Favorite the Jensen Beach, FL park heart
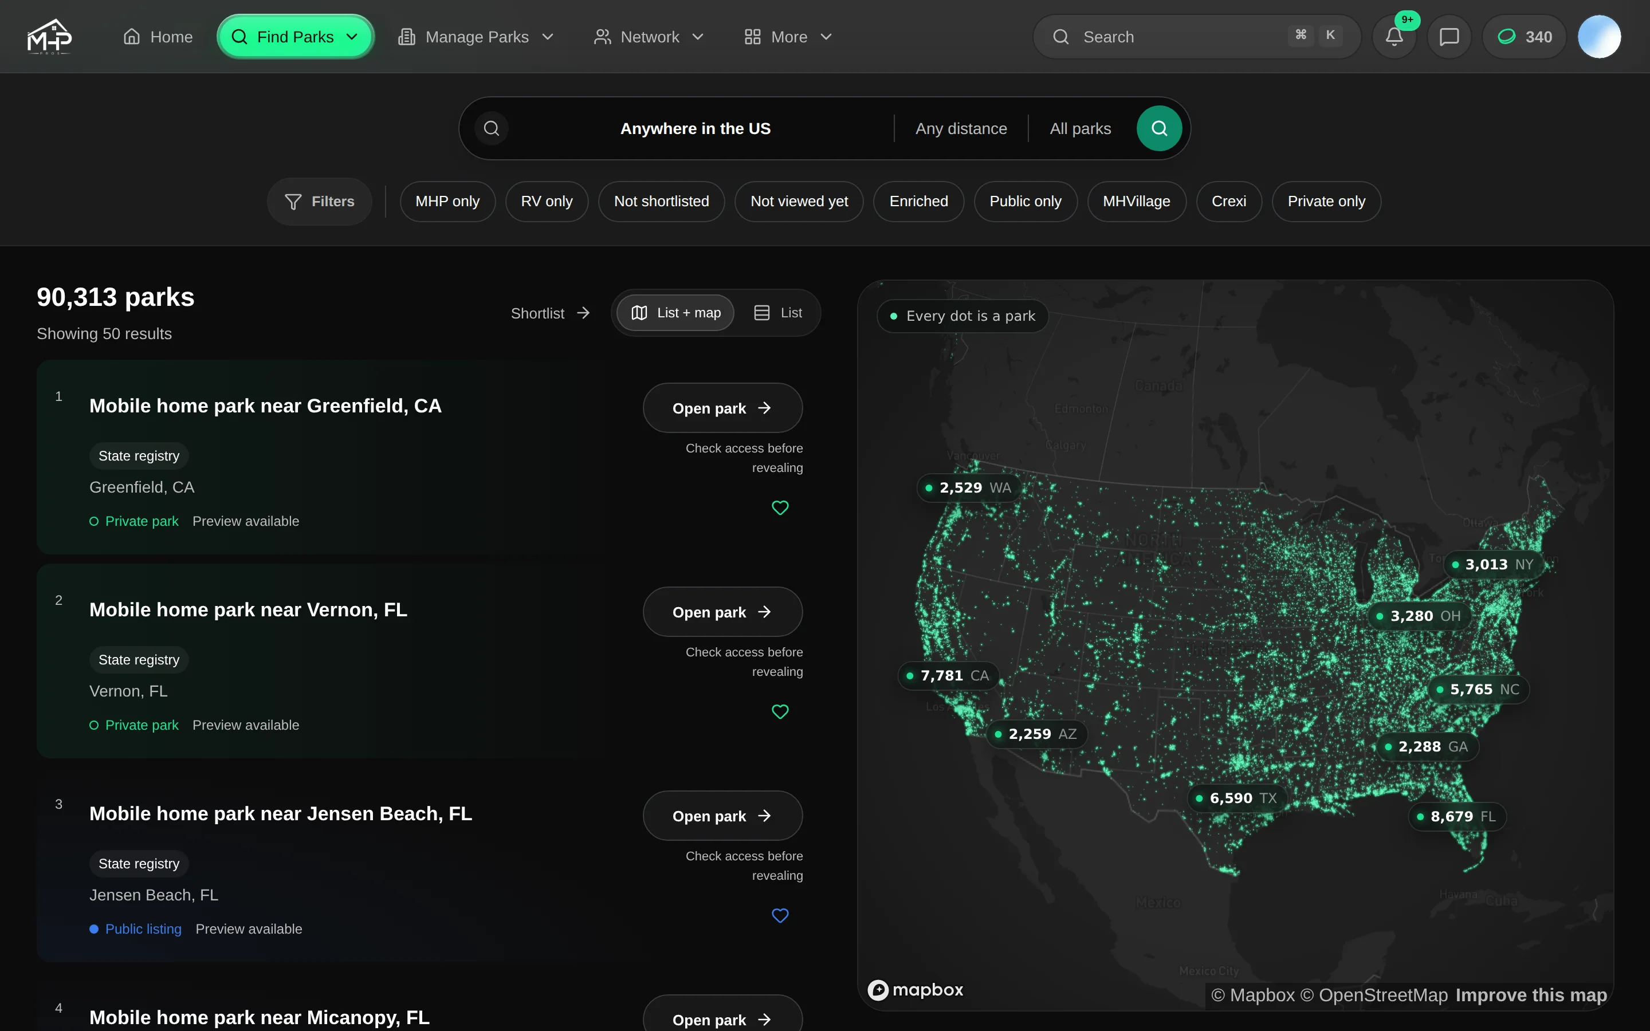This screenshot has width=1650, height=1031. pyautogui.click(x=780, y=915)
